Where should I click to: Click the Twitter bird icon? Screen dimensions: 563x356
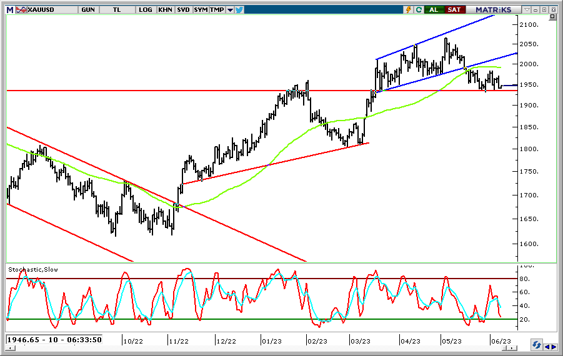pos(241,9)
